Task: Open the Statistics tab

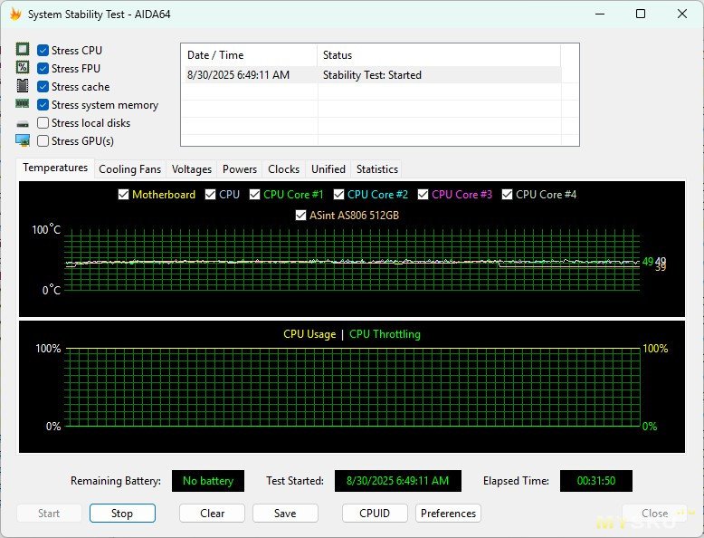Action: click(x=377, y=169)
